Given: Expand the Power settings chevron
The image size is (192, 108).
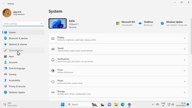Looking at the screenshot, I should (184, 81).
